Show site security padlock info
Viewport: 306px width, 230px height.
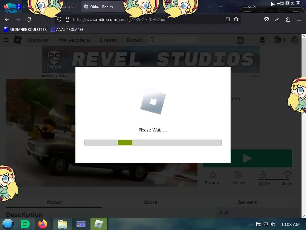(x=68, y=19)
